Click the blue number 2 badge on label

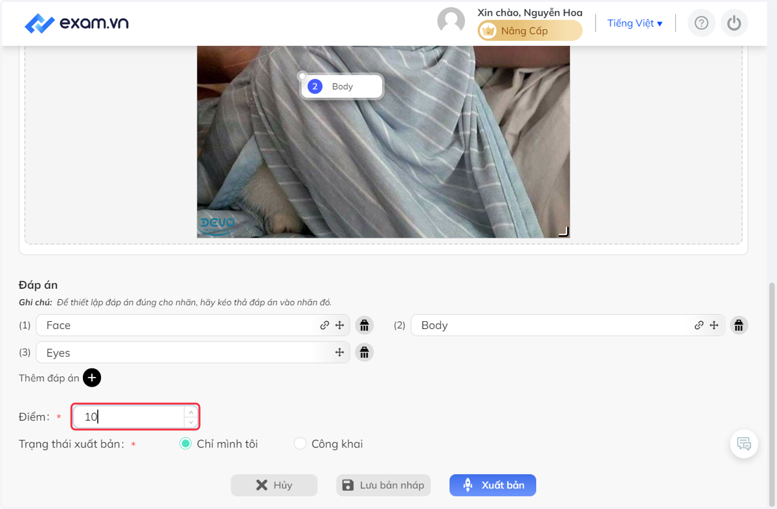[315, 86]
